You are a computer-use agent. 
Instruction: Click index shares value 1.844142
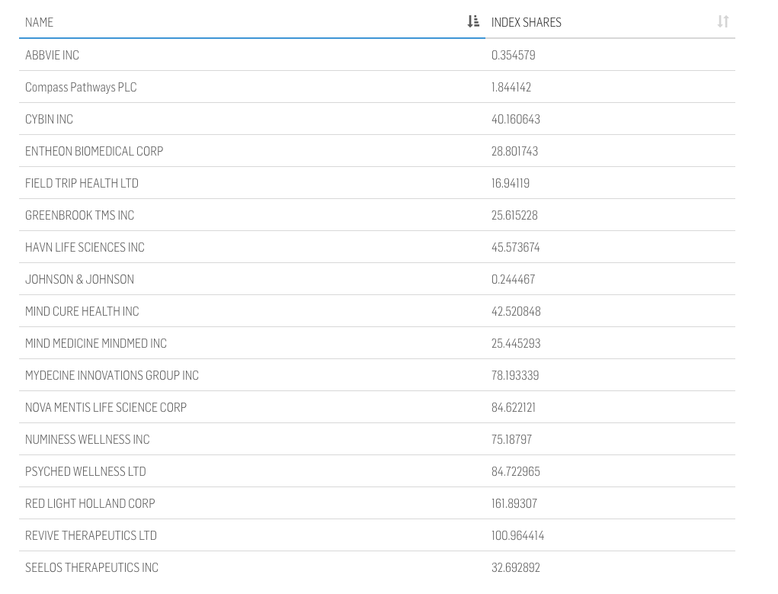tap(511, 88)
